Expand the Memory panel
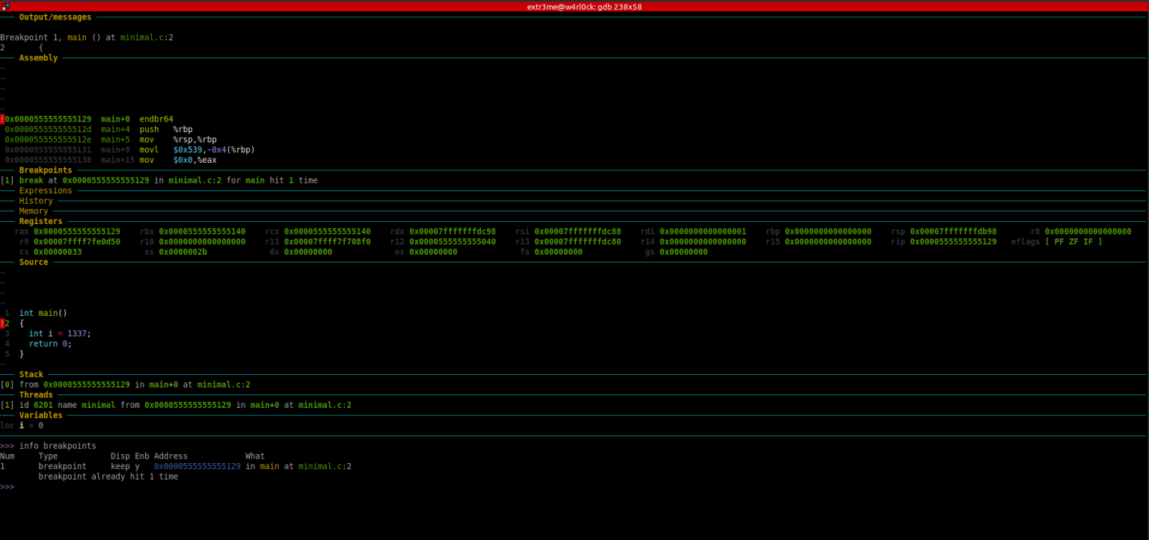The height and width of the screenshot is (540, 1149). [x=33, y=211]
